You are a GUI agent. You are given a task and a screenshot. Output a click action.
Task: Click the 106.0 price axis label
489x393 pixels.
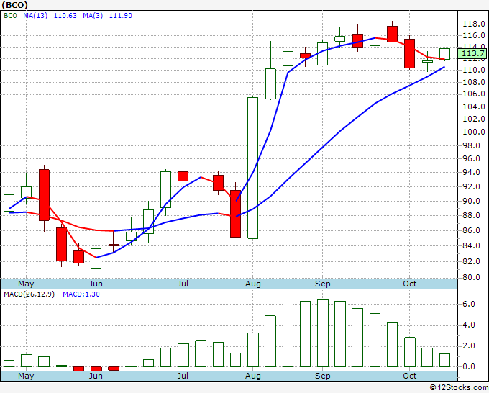point(474,94)
